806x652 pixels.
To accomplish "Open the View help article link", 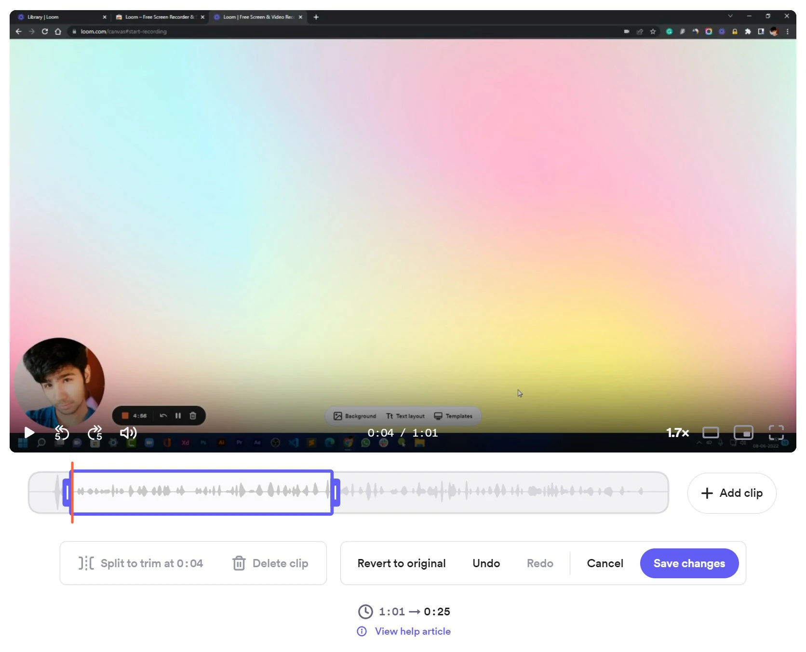I will [x=413, y=631].
